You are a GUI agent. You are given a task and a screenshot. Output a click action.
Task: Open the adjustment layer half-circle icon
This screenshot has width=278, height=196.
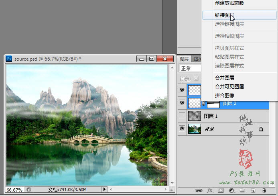pos(232,190)
